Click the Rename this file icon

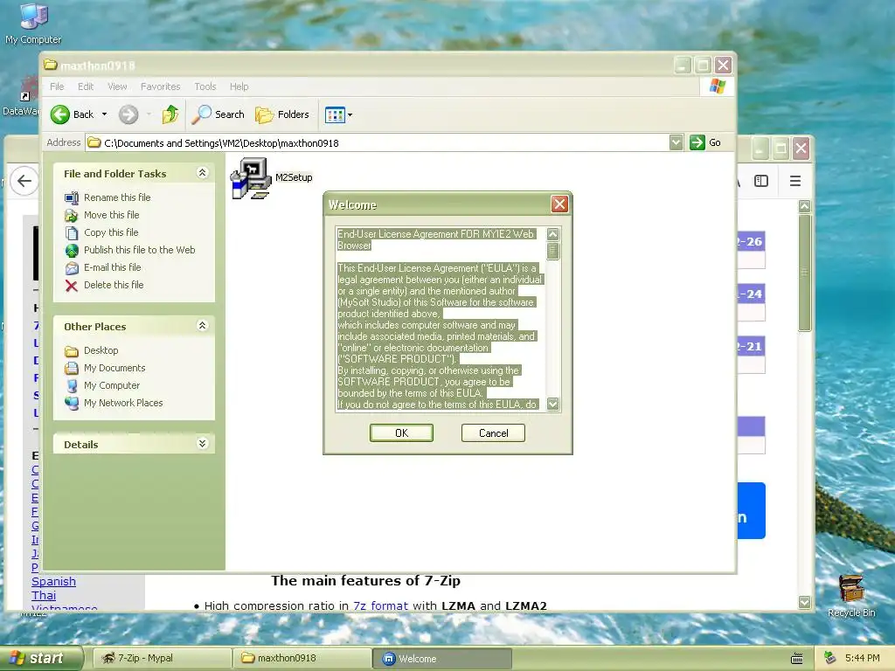72,198
